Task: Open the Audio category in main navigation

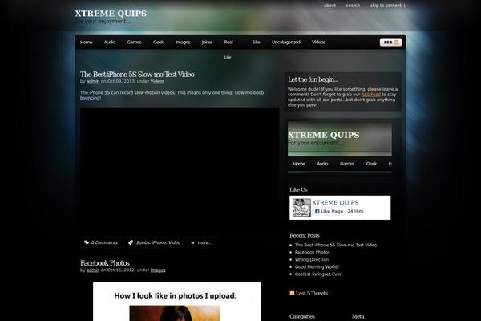Action: coord(110,42)
